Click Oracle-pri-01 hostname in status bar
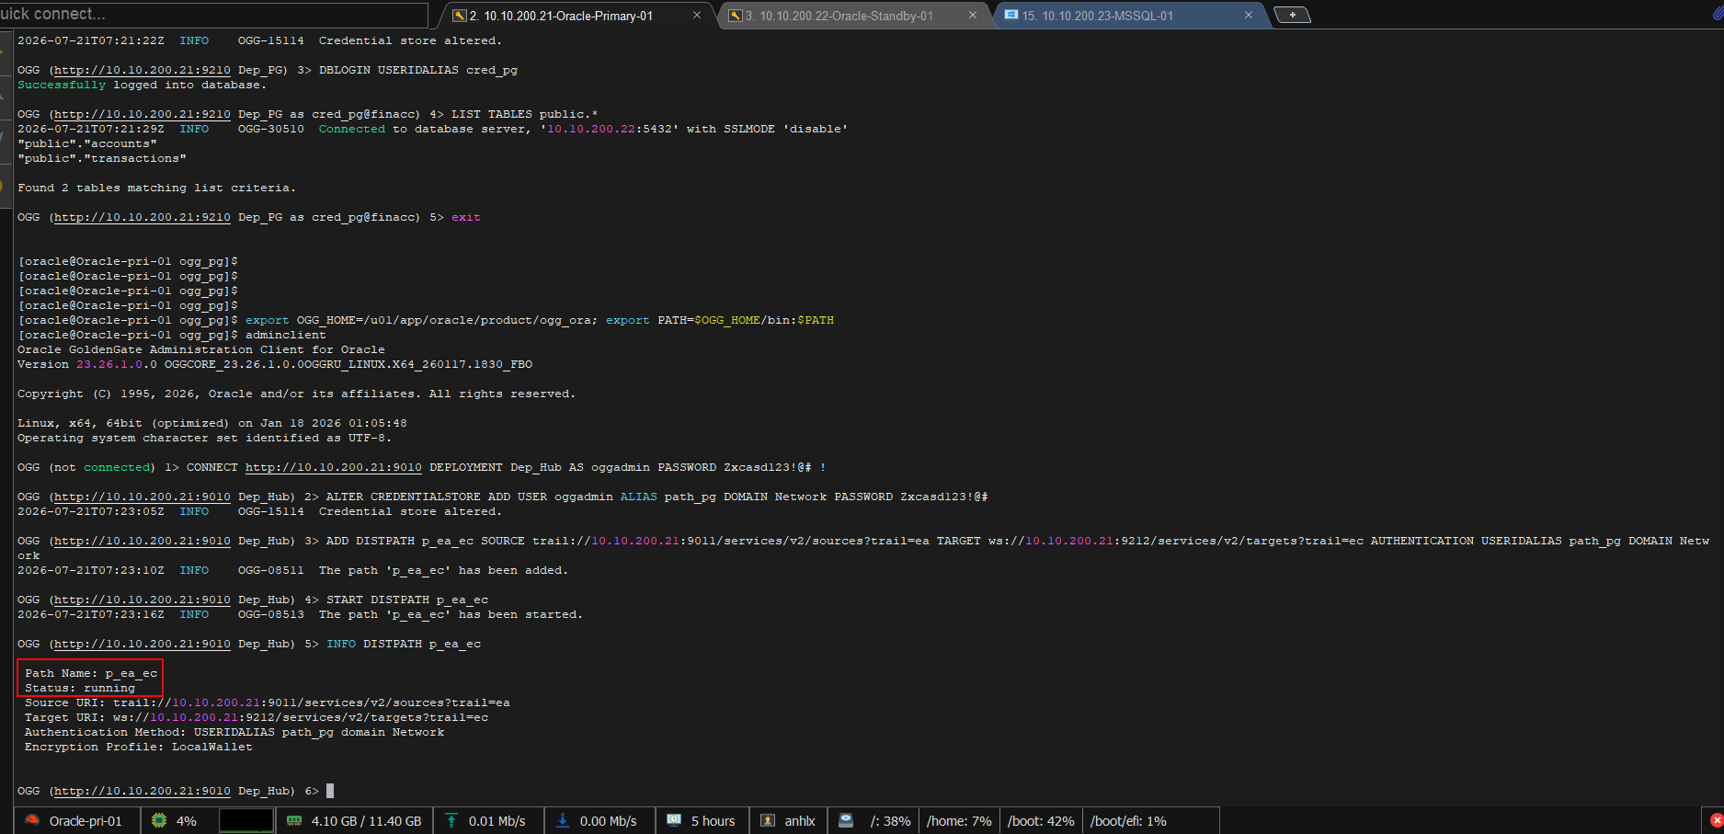Screen dimensions: 1724x834 (x=86, y=821)
